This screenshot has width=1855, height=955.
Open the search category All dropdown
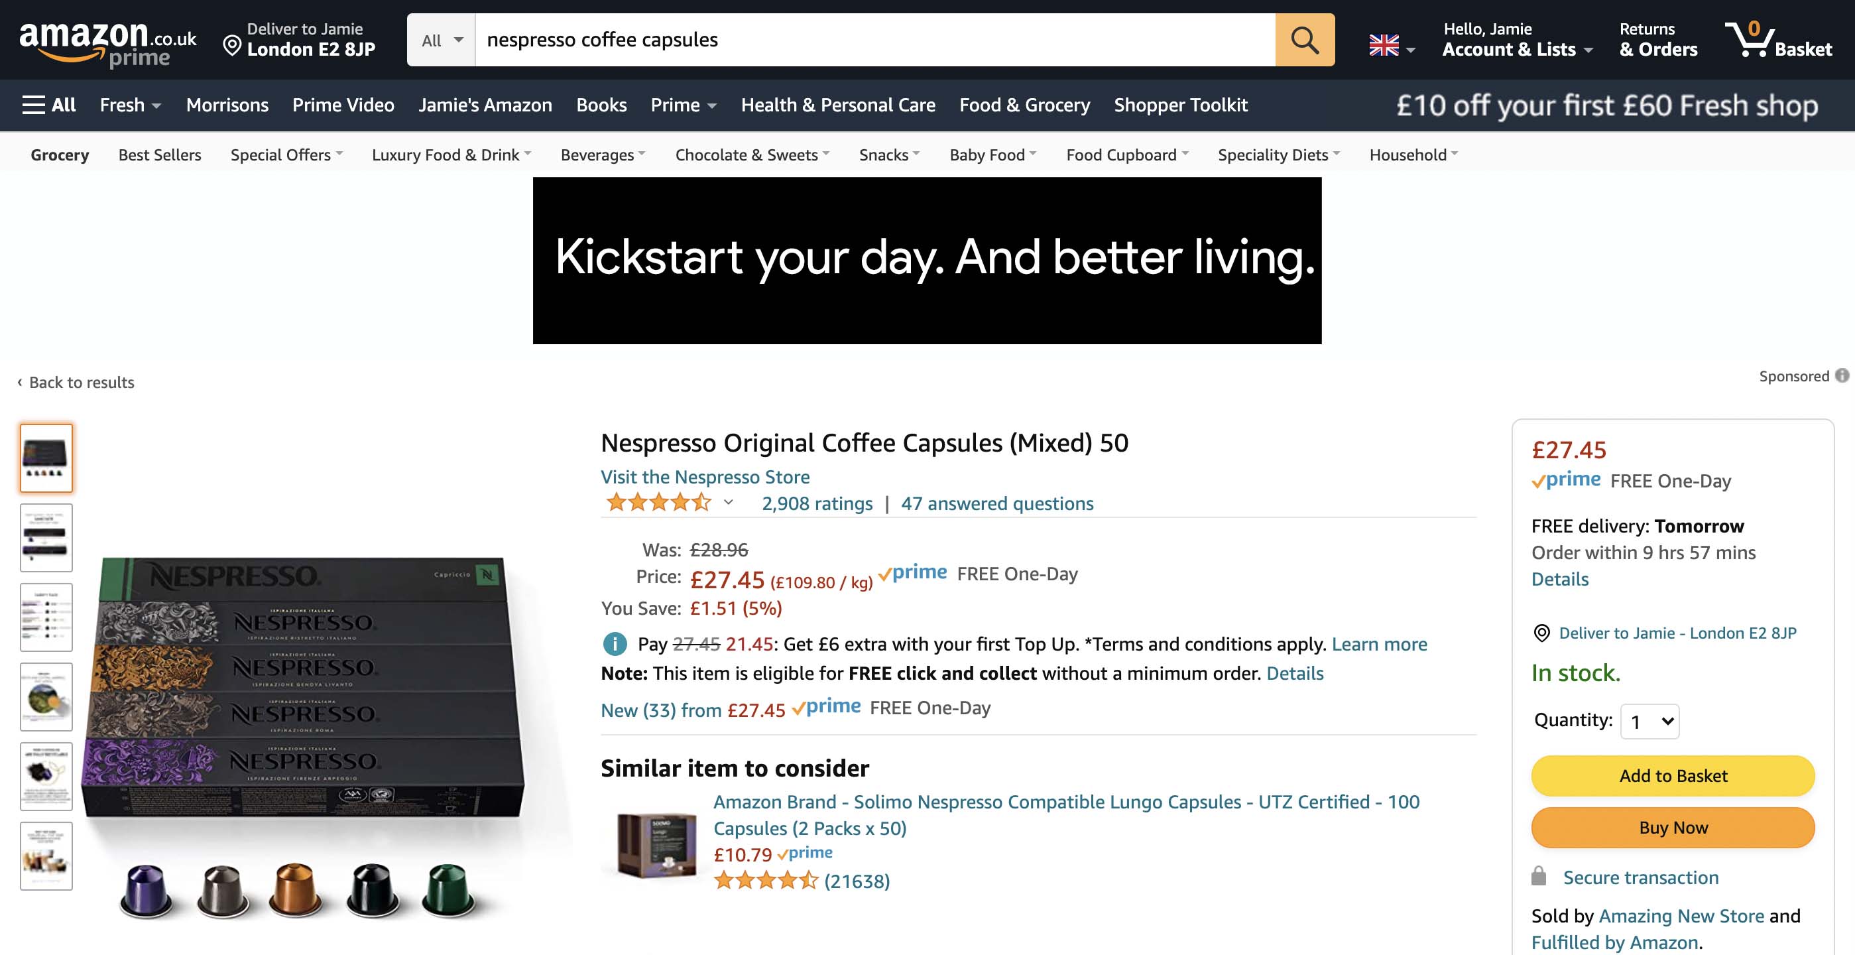[x=442, y=40]
